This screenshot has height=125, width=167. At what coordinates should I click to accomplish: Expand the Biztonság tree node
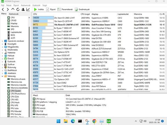pos(2,67)
